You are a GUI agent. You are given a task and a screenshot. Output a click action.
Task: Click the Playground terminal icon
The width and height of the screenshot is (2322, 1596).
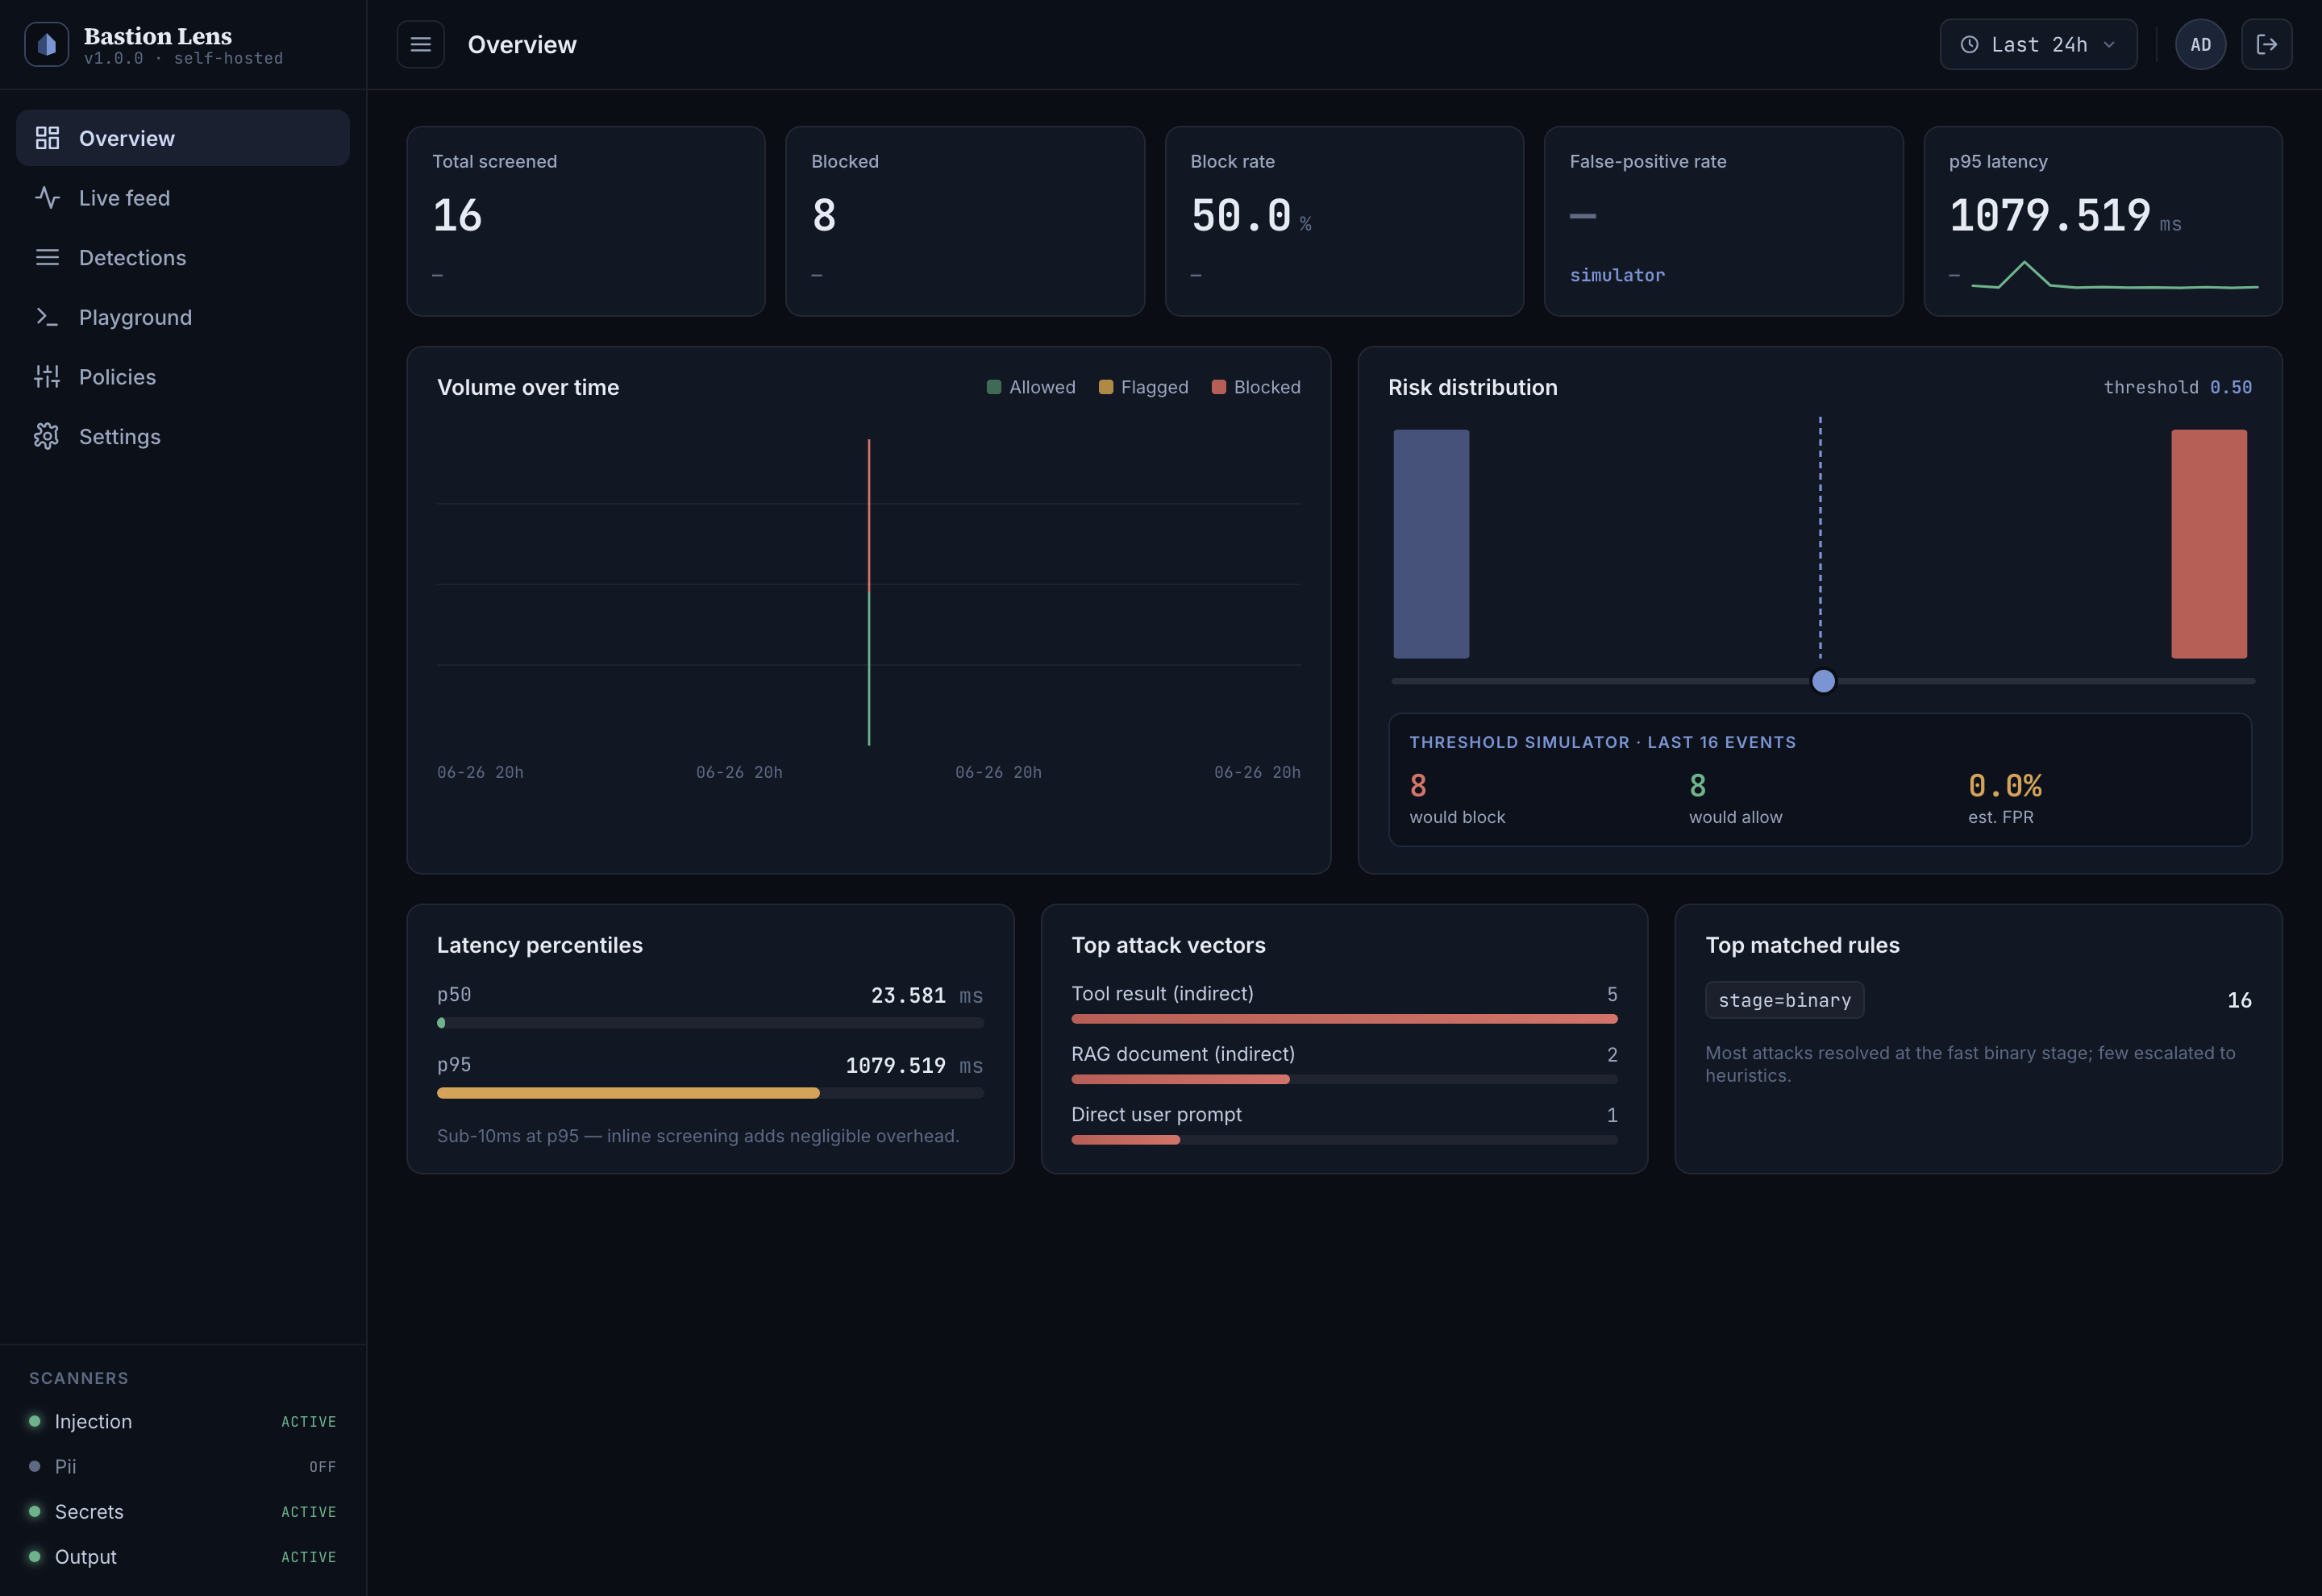(x=47, y=317)
